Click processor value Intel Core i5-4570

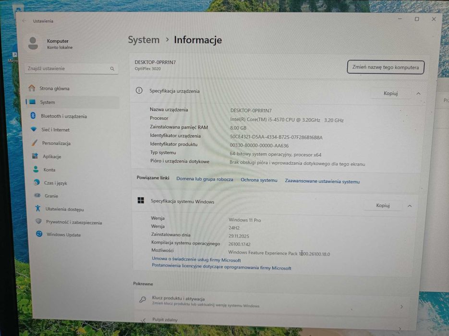pyautogui.click(x=287, y=120)
